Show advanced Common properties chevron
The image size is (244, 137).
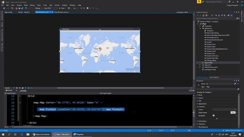[217, 119]
